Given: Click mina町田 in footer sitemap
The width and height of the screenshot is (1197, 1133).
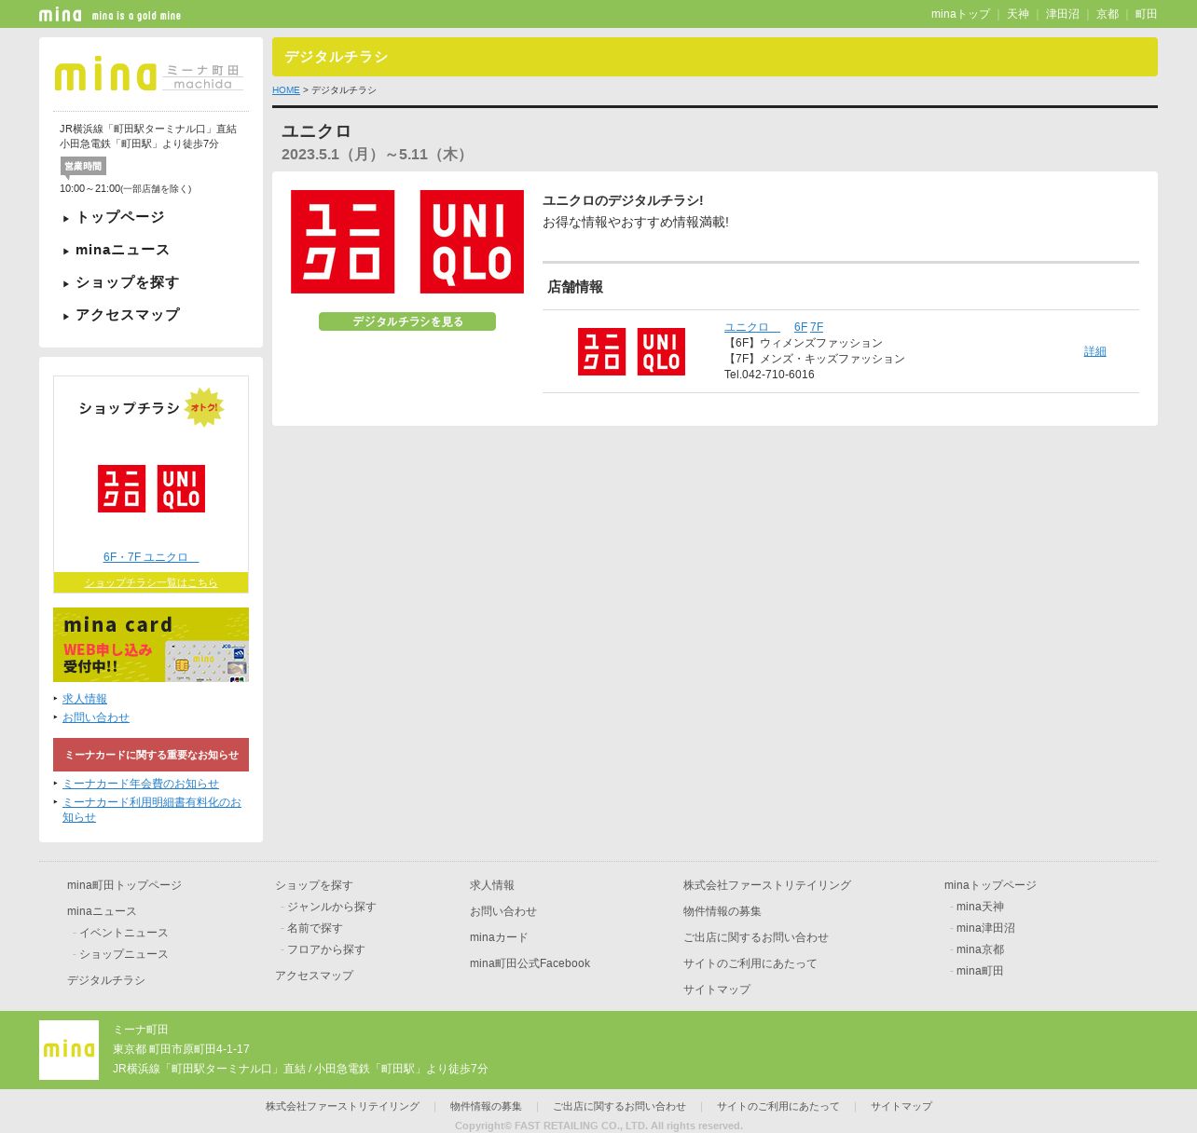Looking at the screenshot, I should (x=980, y=971).
